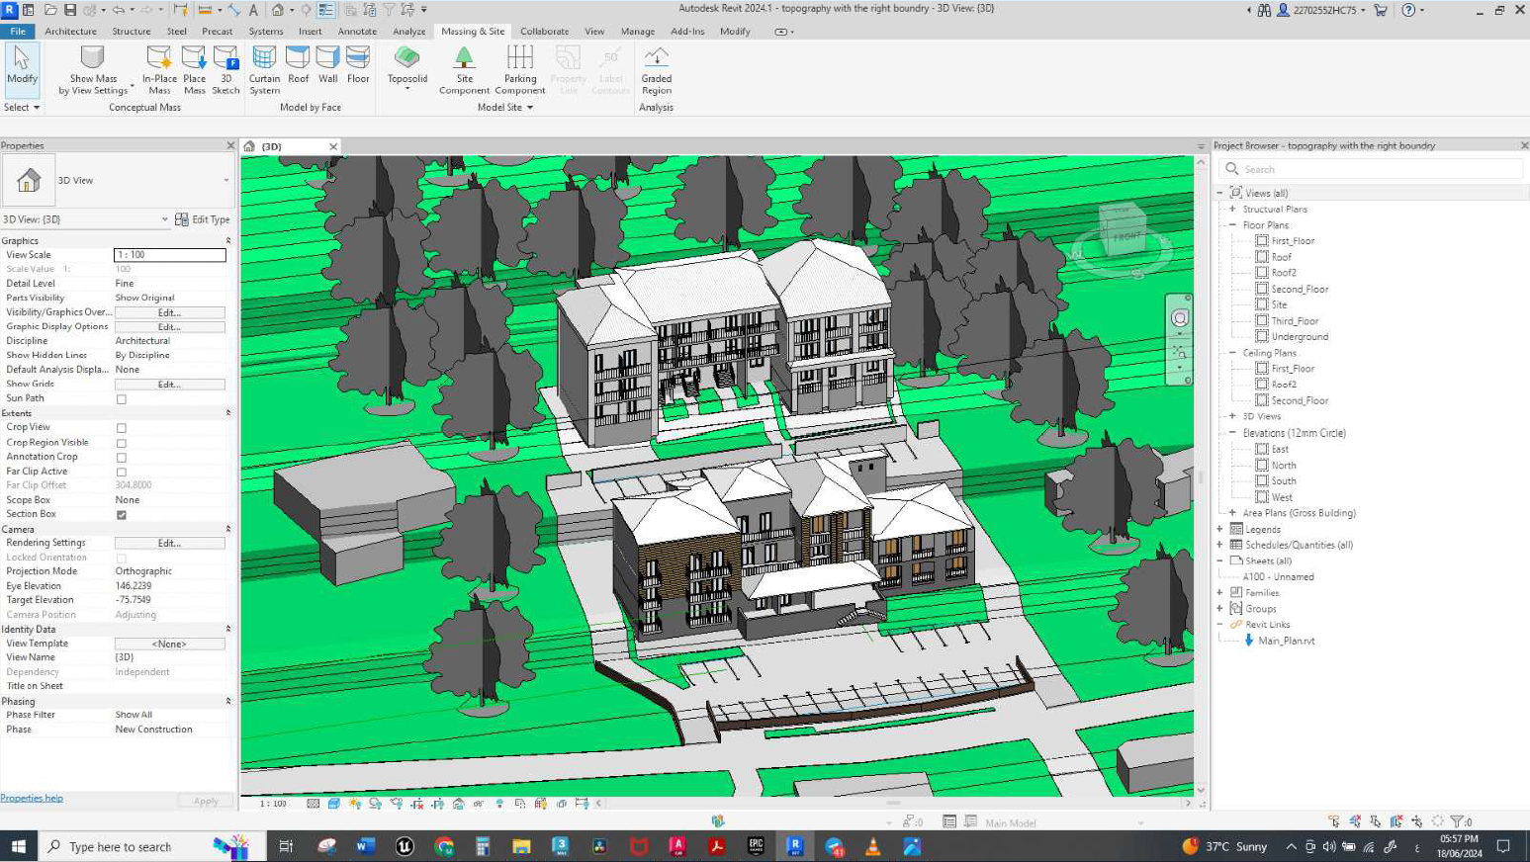Uncheck the Section Box checkbox
1530x862 pixels.
[x=122, y=515]
